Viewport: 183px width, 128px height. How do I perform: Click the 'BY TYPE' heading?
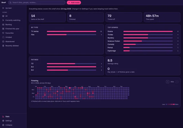click(35, 27)
